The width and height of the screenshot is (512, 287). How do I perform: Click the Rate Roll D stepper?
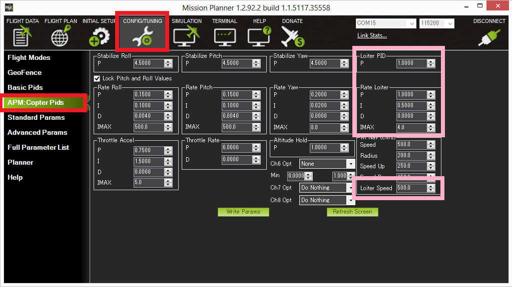coord(168,116)
